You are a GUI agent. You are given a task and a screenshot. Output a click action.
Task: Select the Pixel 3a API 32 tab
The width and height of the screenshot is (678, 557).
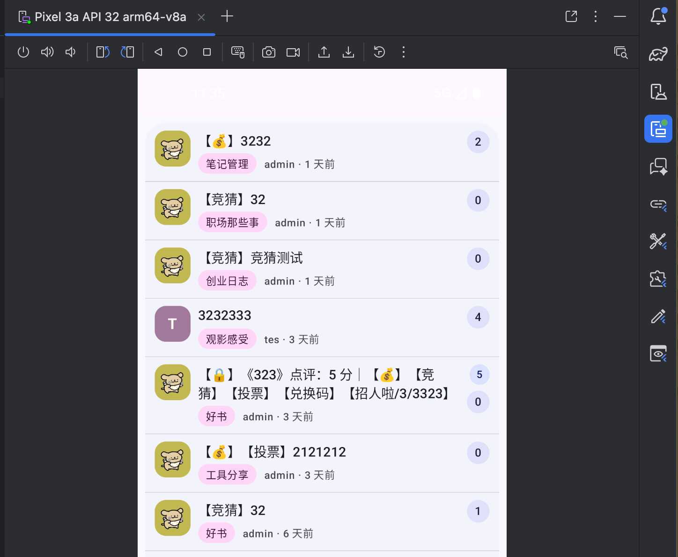(110, 17)
